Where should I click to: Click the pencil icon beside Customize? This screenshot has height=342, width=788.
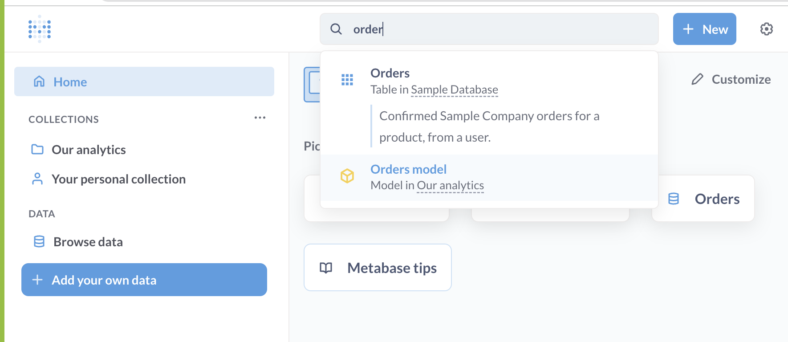click(x=697, y=79)
